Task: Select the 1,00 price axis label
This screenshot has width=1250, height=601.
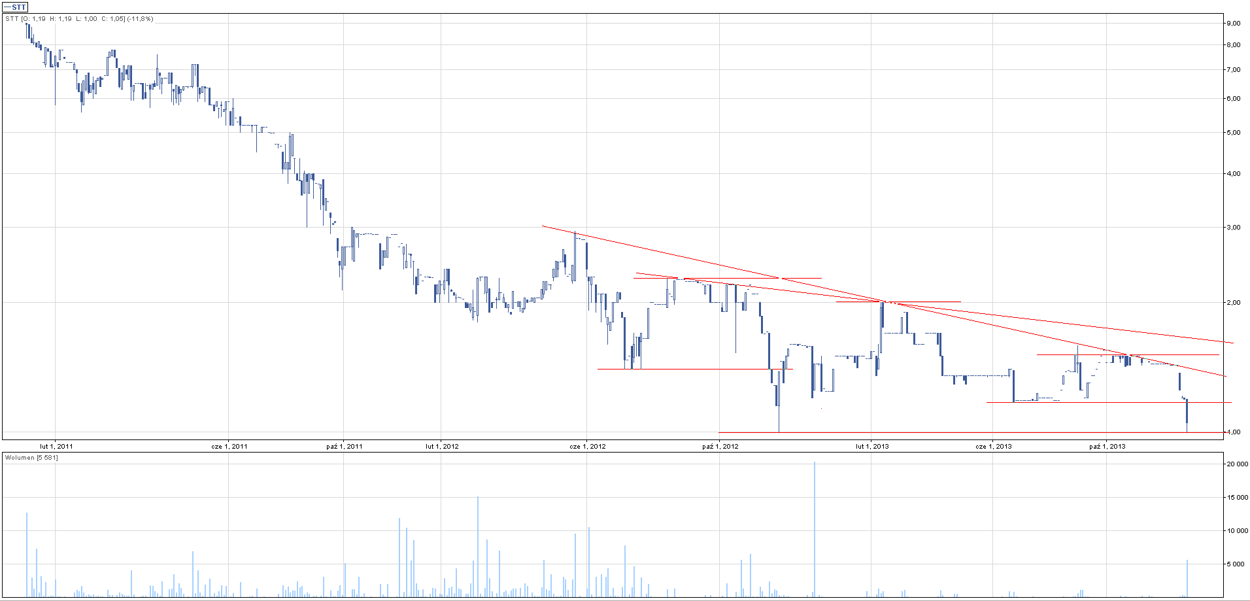Action: pyautogui.click(x=1233, y=432)
